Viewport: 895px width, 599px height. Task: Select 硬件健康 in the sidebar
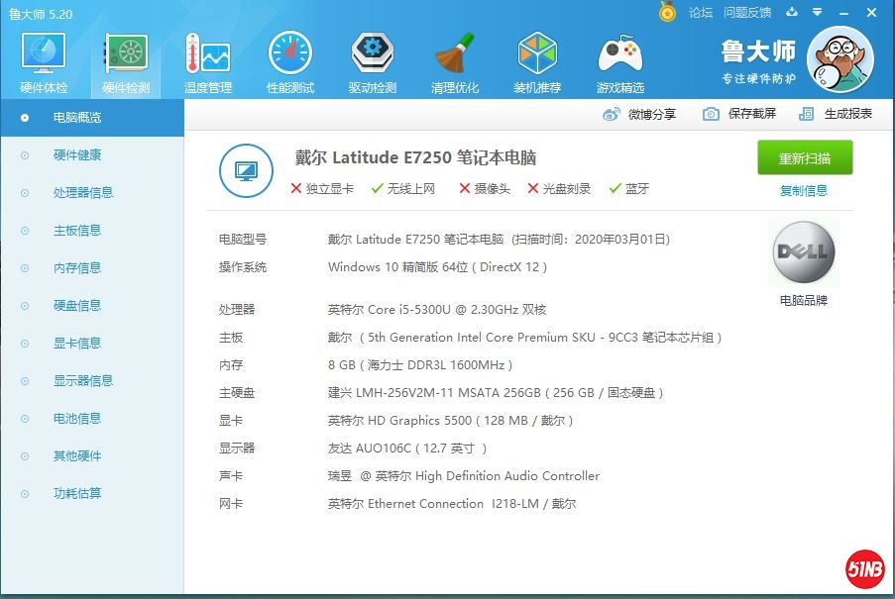point(77,155)
